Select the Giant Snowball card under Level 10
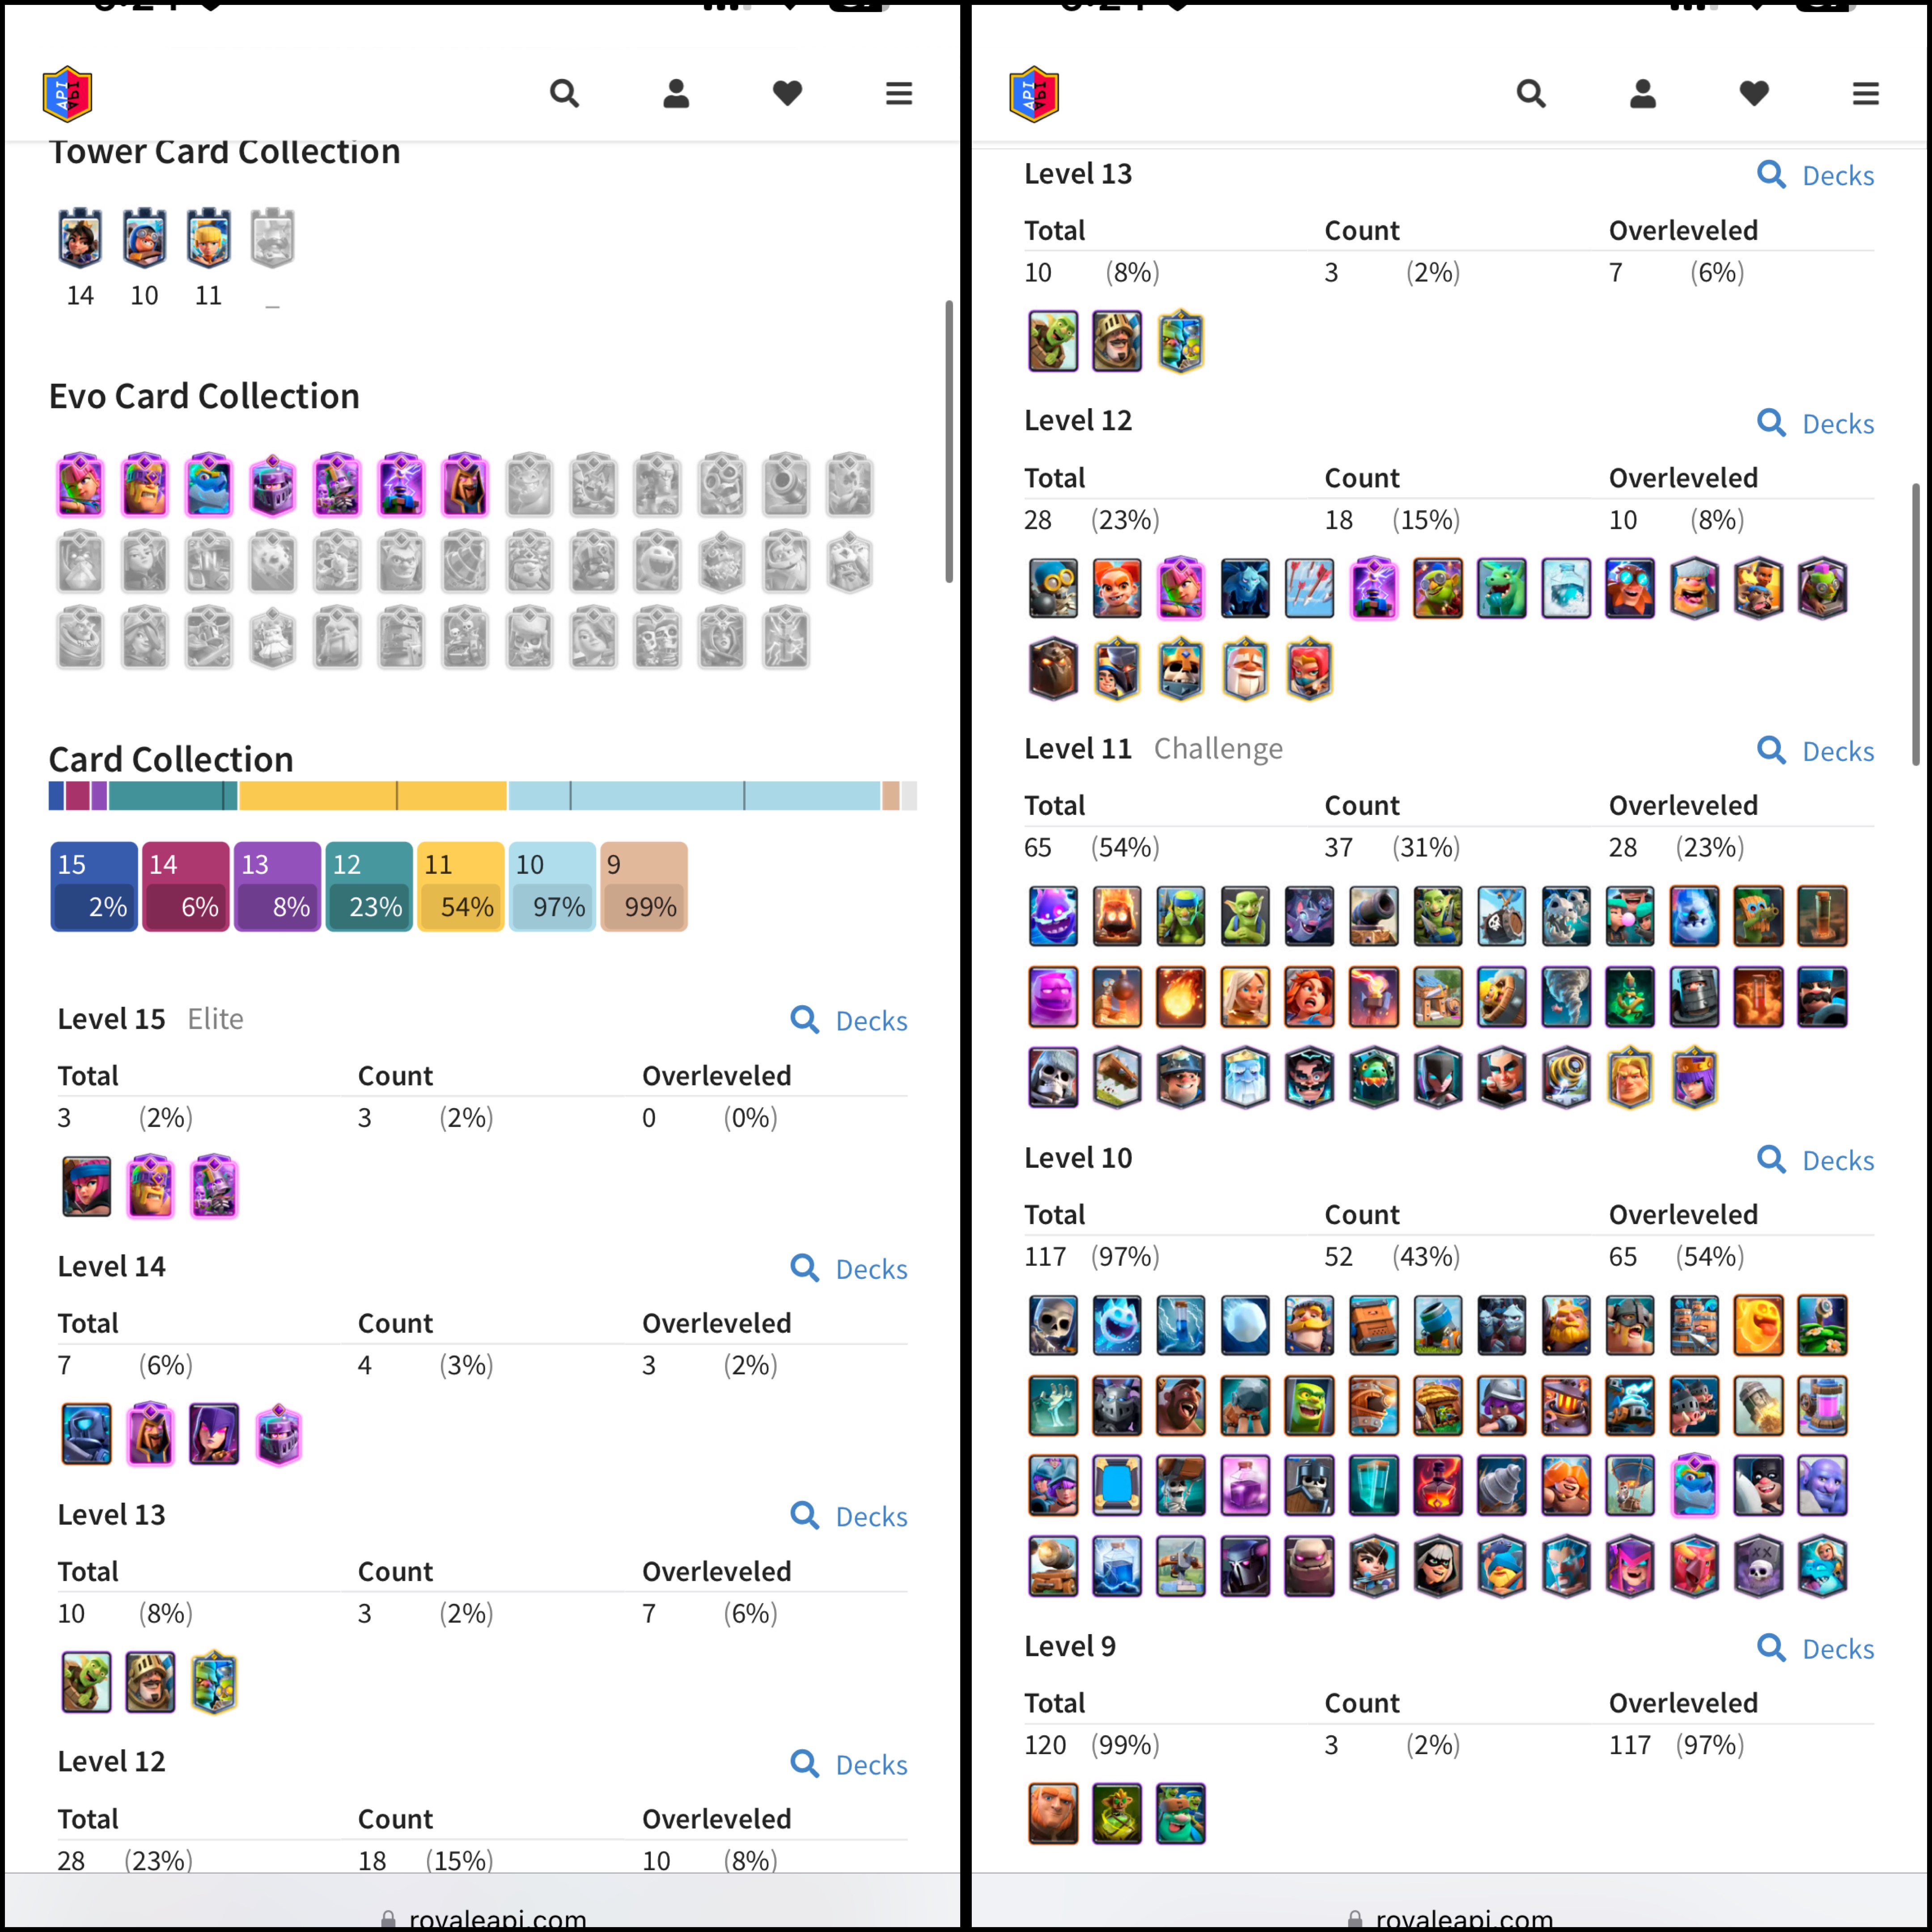 1245,1325
